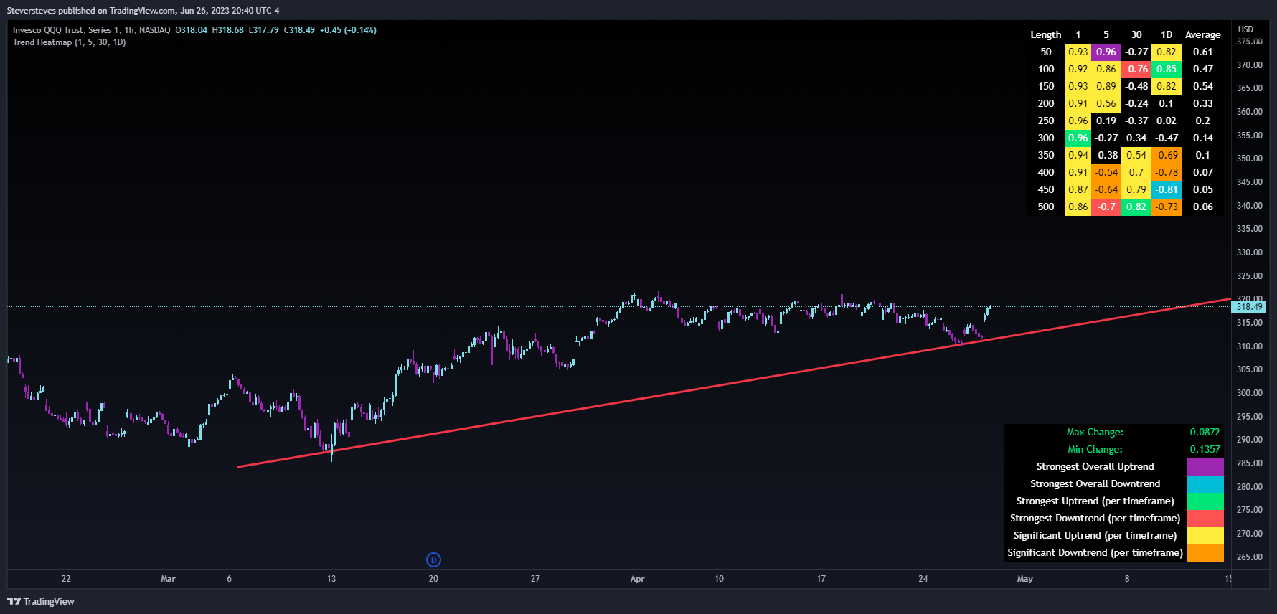Click the red -0.76 cell in row 100
Image resolution: width=1277 pixels, height=614 pixels.
(x=1136, y=69)
